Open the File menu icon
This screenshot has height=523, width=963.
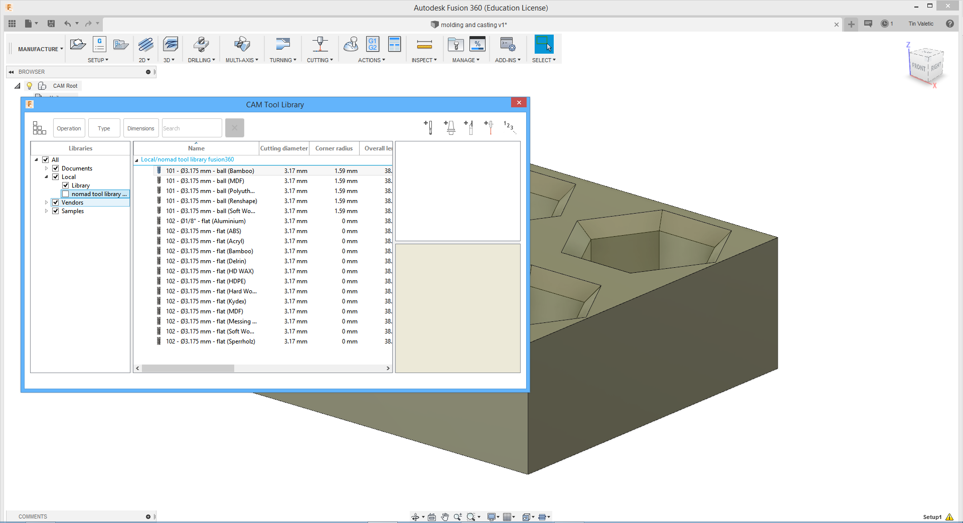click(x=29, y=24)
